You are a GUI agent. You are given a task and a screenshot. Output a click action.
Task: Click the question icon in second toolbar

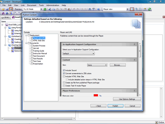(x=15, y=13)
